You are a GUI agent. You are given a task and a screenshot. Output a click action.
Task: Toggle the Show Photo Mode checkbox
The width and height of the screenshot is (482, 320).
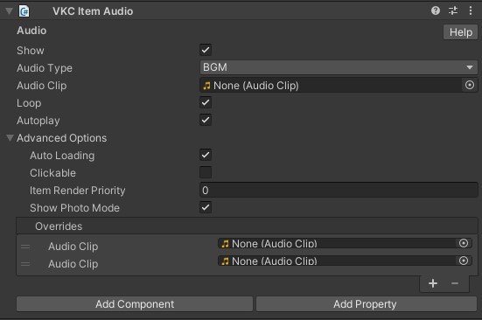coord(206,207)
